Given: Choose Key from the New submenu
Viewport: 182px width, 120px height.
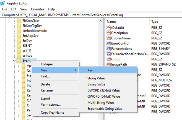Looking at the screenshot, I should (90, 71).
